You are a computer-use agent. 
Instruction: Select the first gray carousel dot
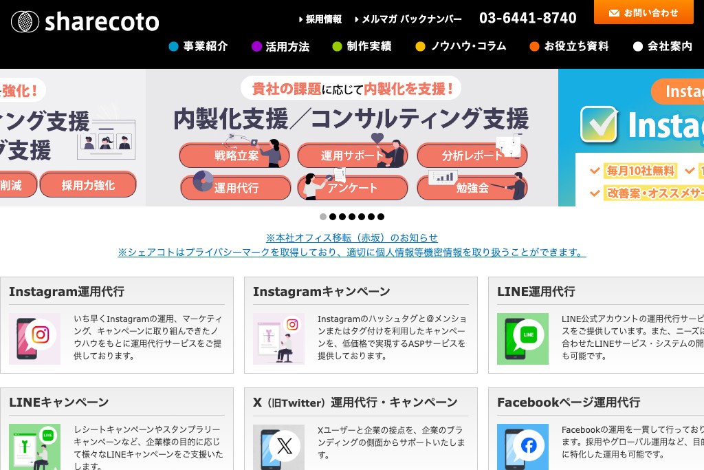[x=323, y=217]
